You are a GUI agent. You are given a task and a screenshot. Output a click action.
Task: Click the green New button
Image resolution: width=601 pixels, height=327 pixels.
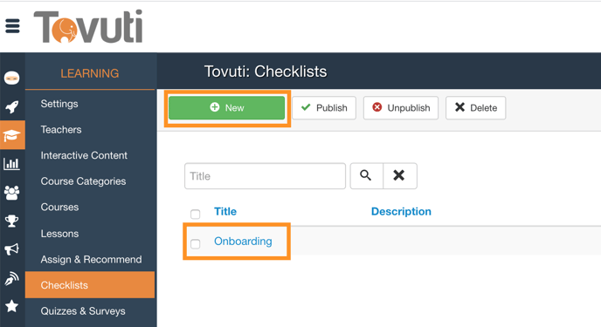[226, 108]
